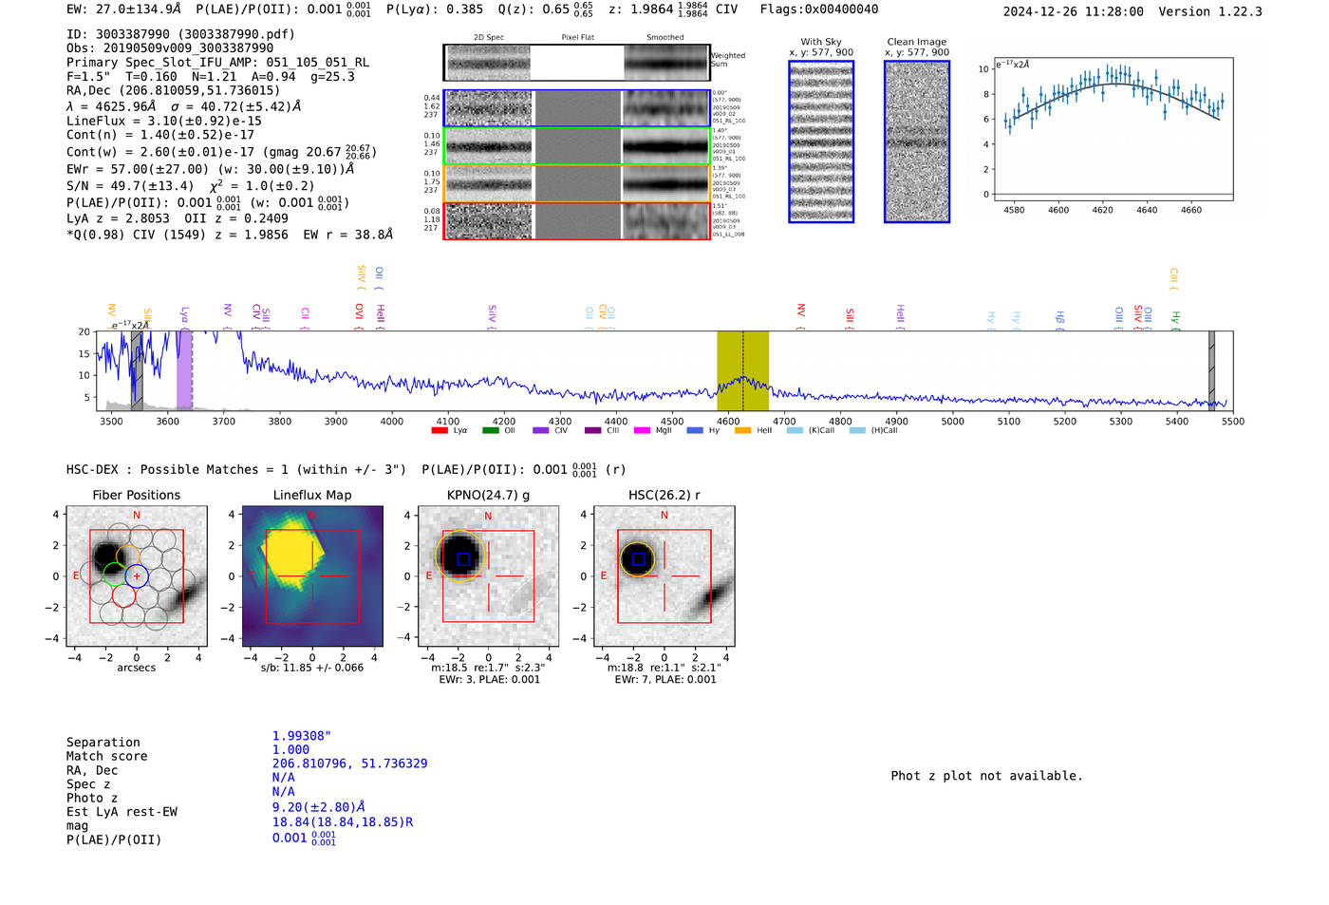Click the Version 1.22.3 text
The height and width of the screenshot is (905, 1329).
point(1210,11)
